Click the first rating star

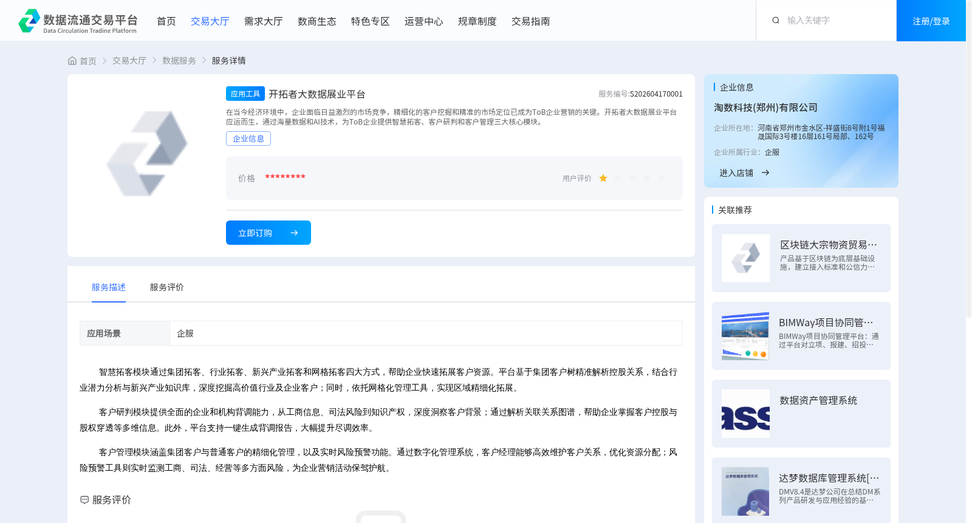[603, 178]
